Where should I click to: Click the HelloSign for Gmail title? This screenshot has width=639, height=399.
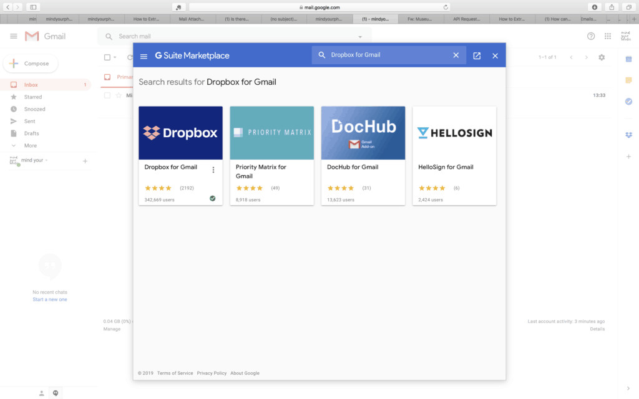[x=446, y=167]
